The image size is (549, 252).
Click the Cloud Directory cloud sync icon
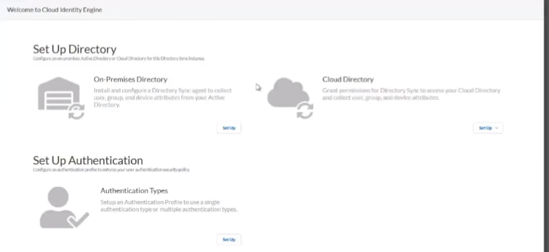(290, 98)
